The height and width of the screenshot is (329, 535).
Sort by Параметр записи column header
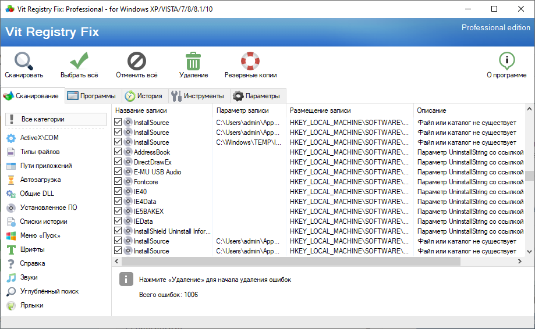[249, 110]
